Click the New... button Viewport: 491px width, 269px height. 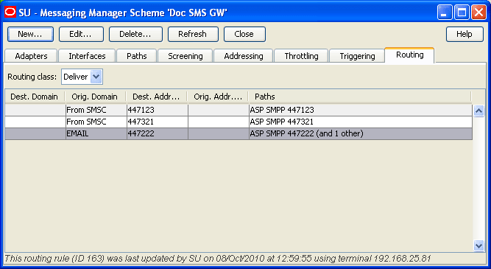[30, 34]
